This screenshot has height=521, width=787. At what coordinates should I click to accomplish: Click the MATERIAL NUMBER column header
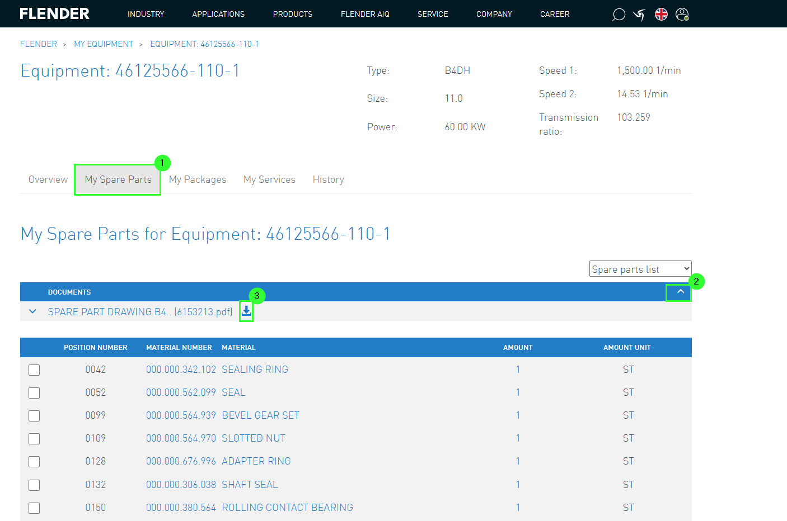[x=179, y=348]
